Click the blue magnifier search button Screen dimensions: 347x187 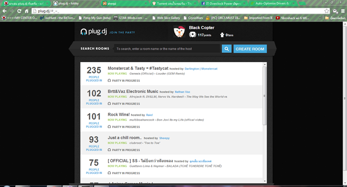[x=227, y=49]
